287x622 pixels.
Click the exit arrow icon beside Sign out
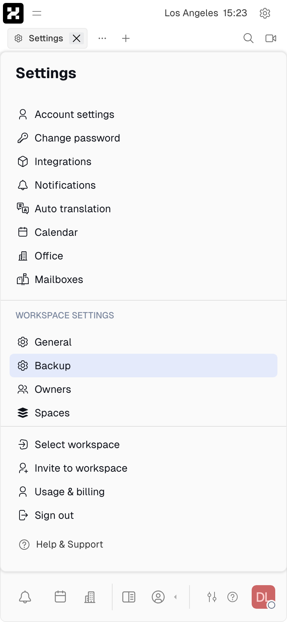pyautogui.click(x=23, y=515)
